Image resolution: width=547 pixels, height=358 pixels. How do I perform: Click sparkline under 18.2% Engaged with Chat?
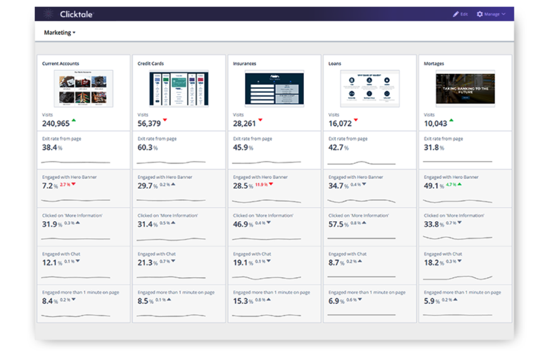click(x=457, y=278)
